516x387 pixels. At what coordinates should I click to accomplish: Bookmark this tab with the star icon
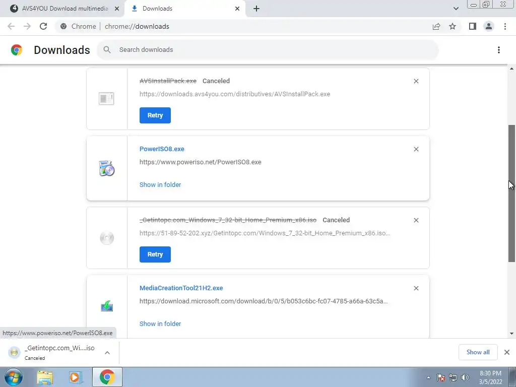pyautogui.click(x=453, y=26)
